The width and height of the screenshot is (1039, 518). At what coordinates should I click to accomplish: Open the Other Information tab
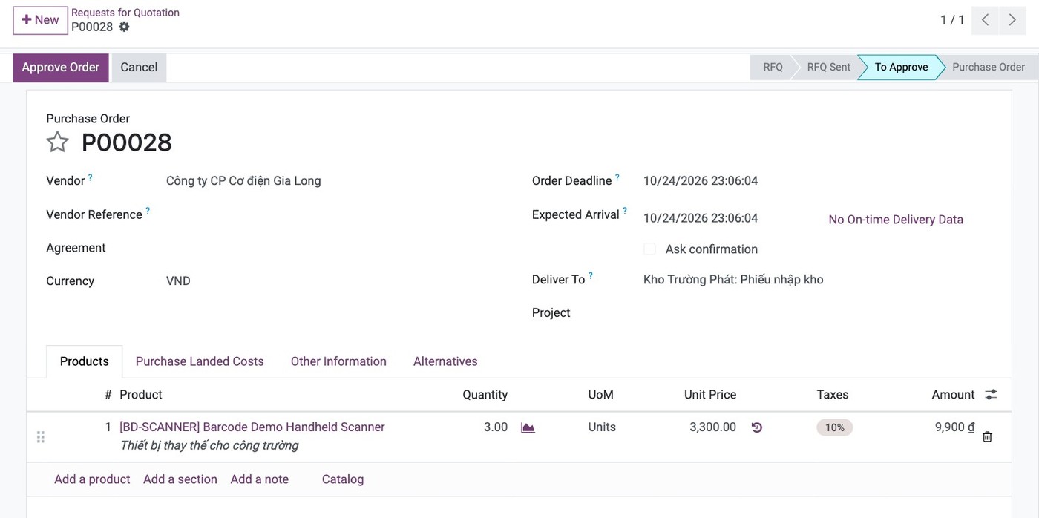(338, 361)
